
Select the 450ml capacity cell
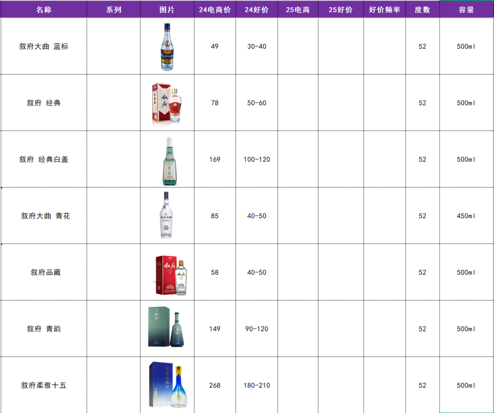pyautogui.click(x=467, y=216)
